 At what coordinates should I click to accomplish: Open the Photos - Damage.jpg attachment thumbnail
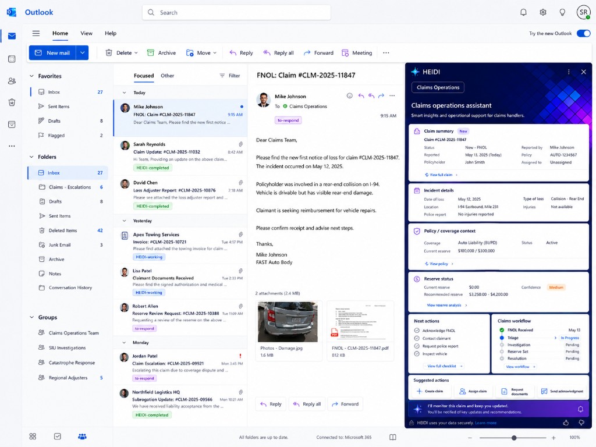point(288,321)
